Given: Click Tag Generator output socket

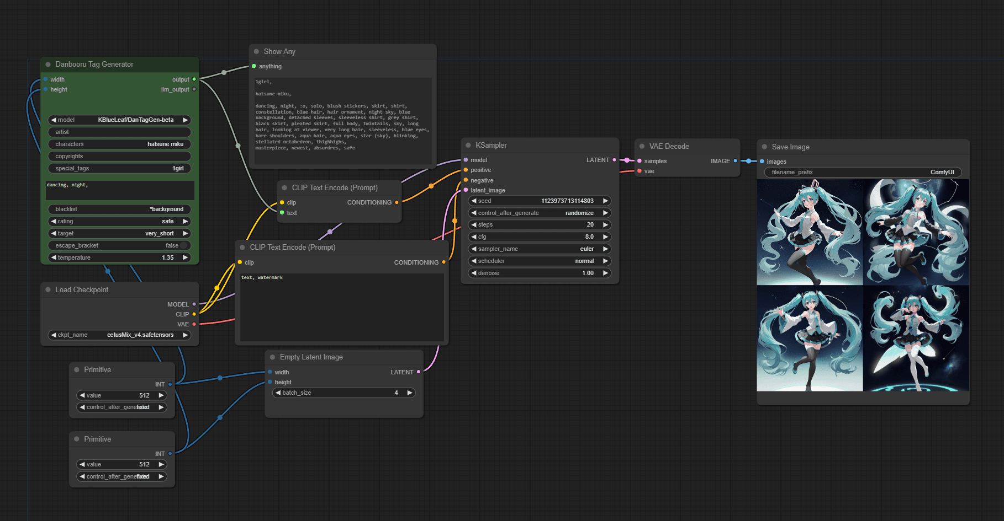Looking at the screenshot, I should click(x=194, y=79).
